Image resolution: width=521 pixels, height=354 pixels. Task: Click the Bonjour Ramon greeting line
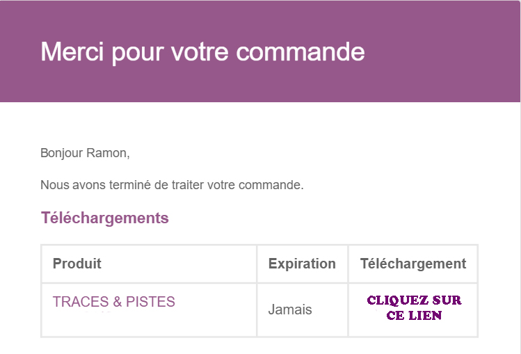[x=85, y=153]
